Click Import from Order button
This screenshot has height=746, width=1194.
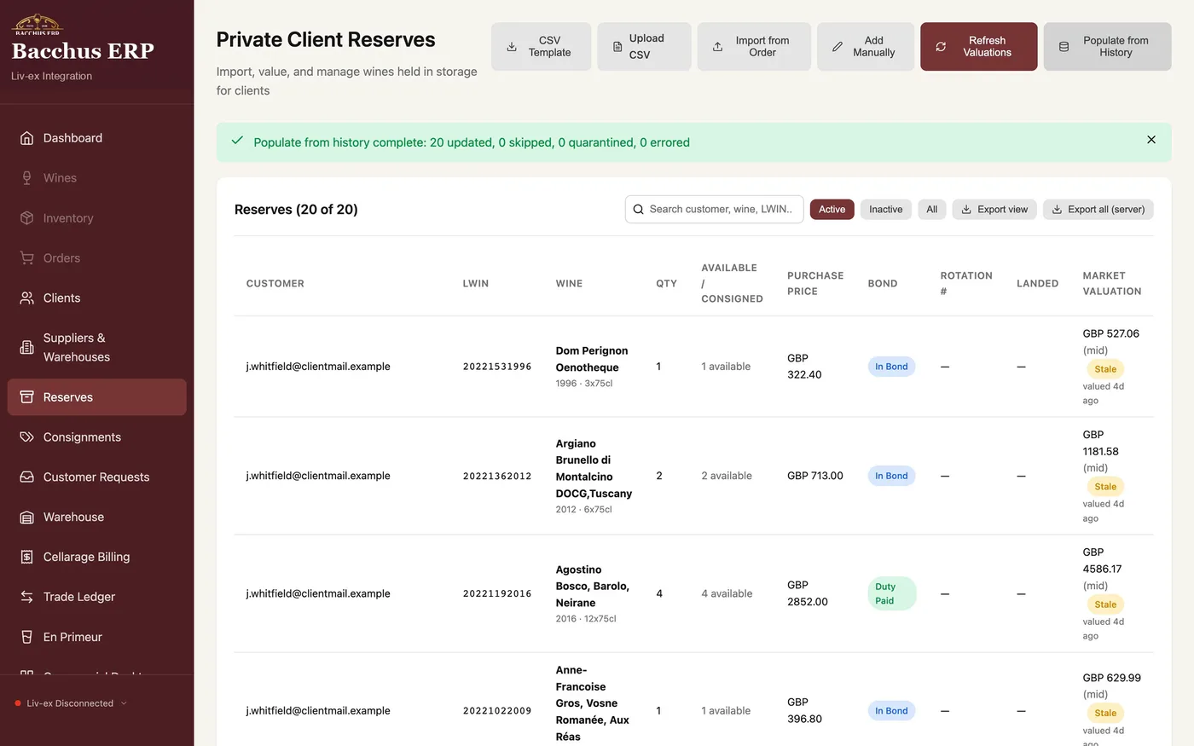click(754, 47)
